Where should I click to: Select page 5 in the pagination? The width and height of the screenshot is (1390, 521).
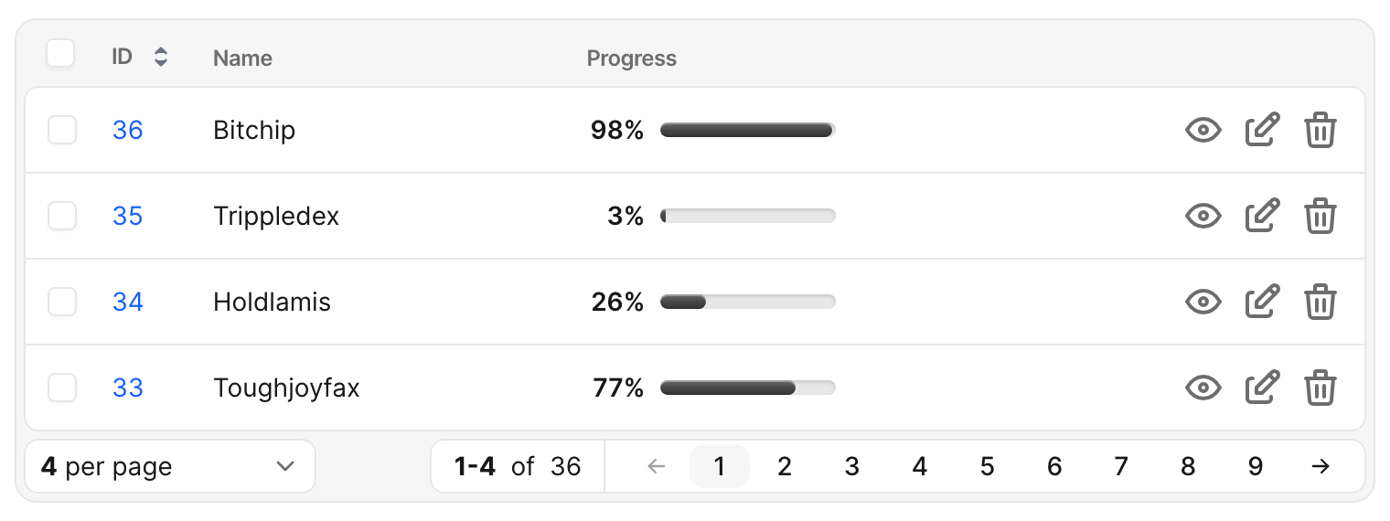tap(987, 467)
